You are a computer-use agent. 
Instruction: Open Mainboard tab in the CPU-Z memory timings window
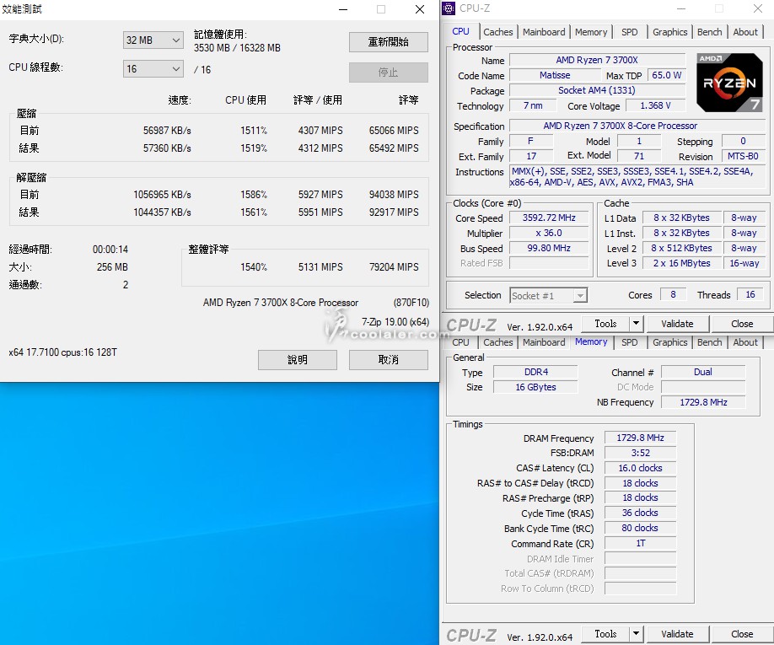tap(544, 342)
